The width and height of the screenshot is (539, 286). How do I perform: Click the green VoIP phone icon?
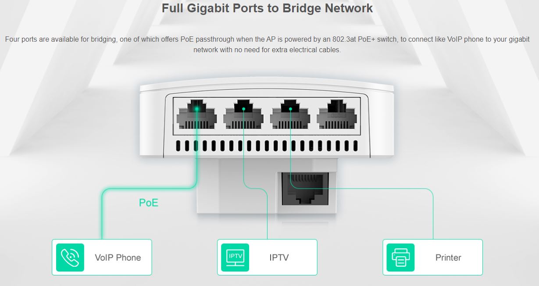coord(70,257)
